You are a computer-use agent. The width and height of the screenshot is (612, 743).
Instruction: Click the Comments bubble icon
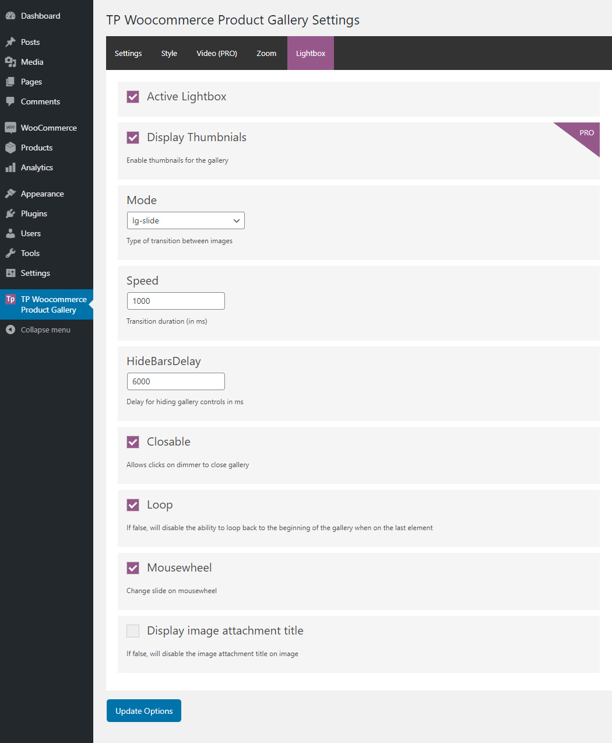coord(10,101)
